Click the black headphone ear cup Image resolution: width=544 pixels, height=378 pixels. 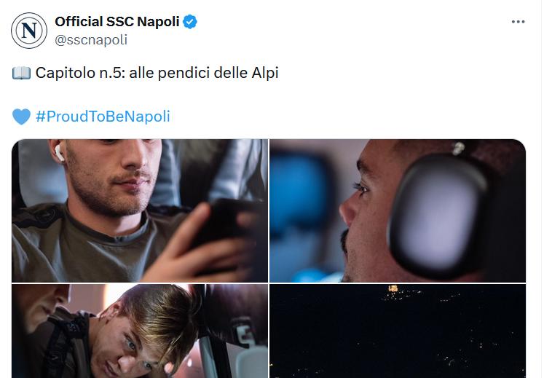pyautogui.click(x=438, y=217)
